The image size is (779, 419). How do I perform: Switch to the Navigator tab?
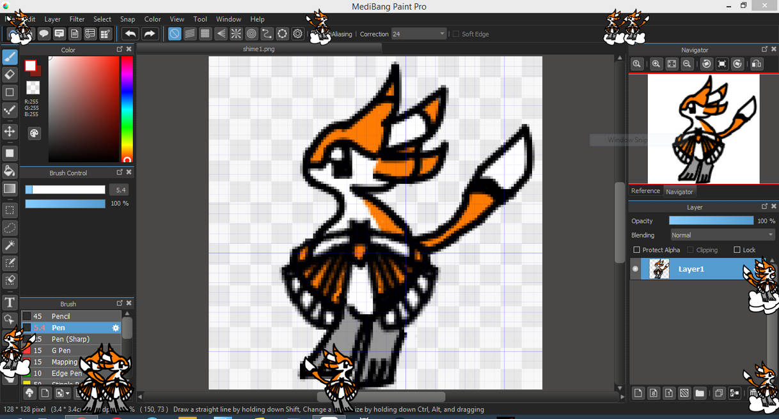coord(679,192)
